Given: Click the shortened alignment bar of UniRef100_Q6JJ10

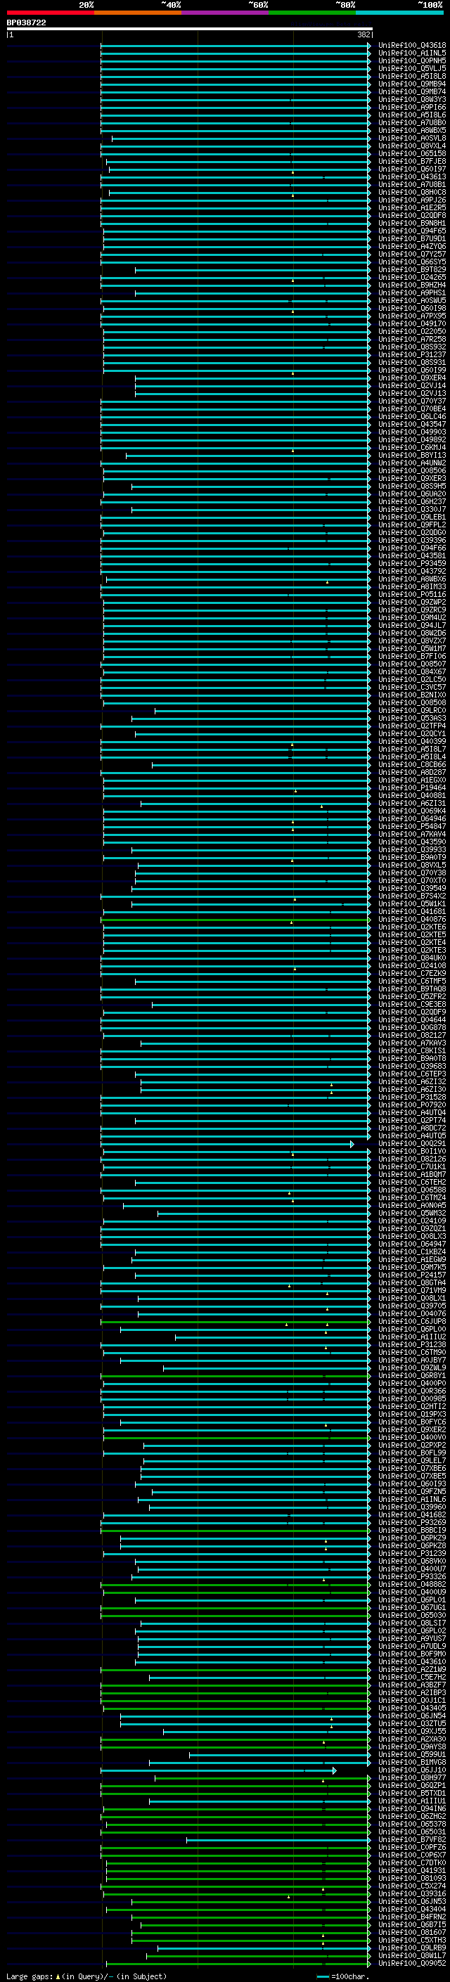Looking at the screenshot, I should [218, 1770].
